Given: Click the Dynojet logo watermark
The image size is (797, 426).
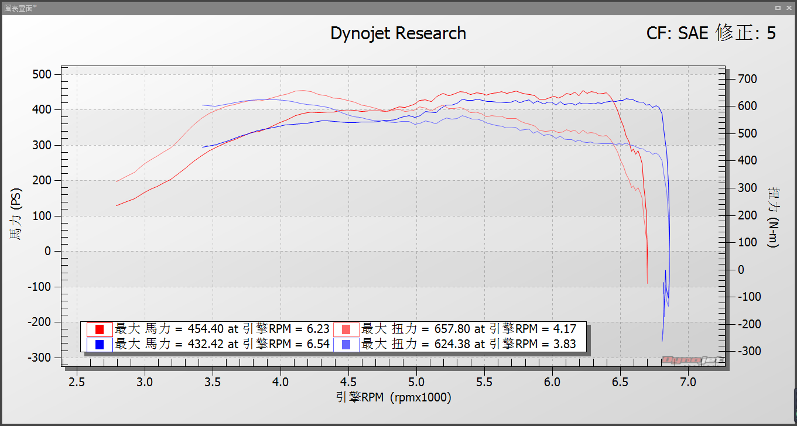Looking at the screenshot, I should (x=693, y=360).
